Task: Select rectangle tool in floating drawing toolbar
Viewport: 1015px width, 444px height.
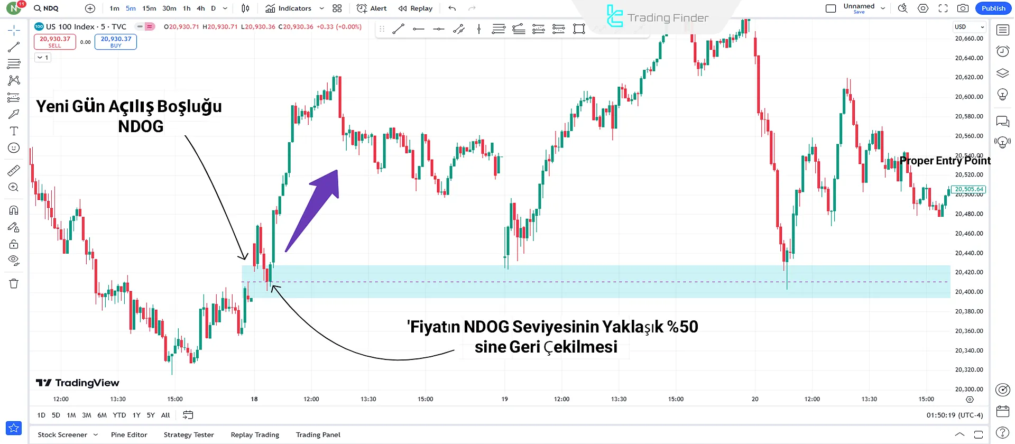Action: (579, 29)
